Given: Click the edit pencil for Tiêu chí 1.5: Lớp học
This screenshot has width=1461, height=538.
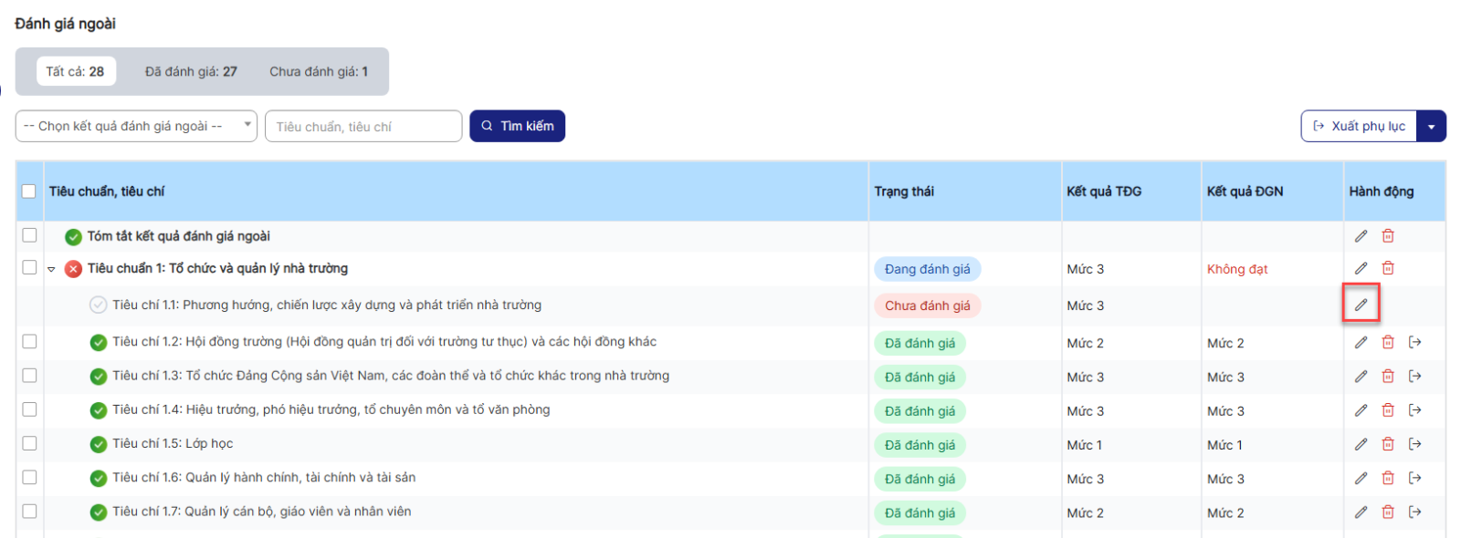Looking at the screenshot, I should pos(1361,444).
